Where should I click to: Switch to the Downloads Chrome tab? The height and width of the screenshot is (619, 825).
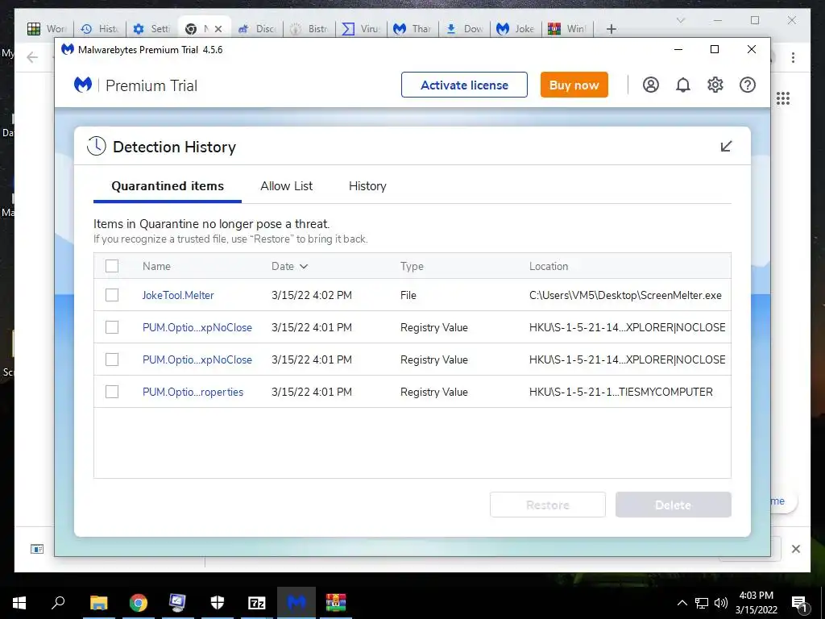(464, 29)
